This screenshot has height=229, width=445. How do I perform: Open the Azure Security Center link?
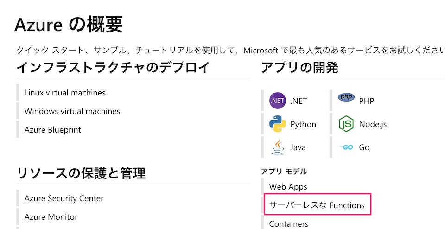pos(64,198)
